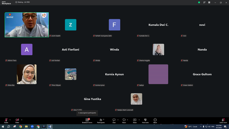Open the Breakout rooms panel
229x129 pixels.
point(87,121)
